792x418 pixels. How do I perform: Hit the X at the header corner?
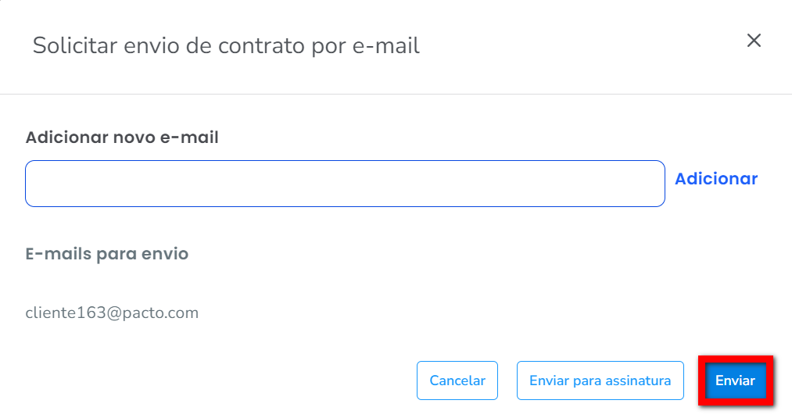[x=754, y=41]
